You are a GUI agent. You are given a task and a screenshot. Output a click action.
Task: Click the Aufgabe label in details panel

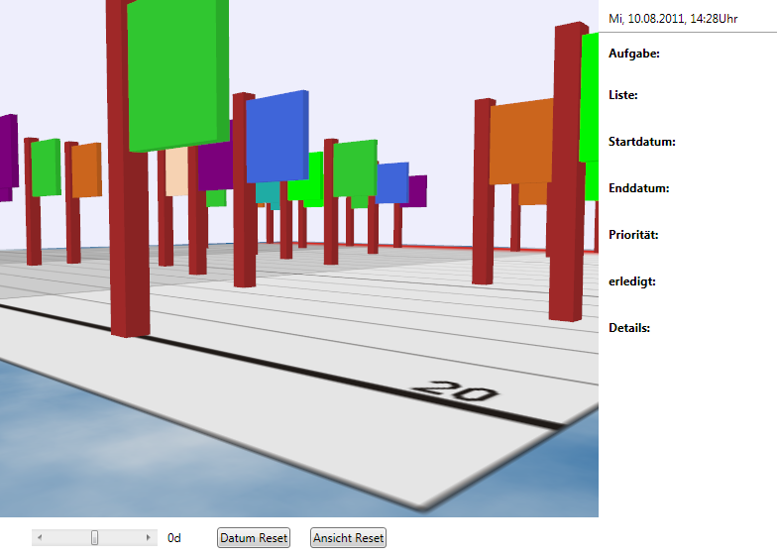634,55
